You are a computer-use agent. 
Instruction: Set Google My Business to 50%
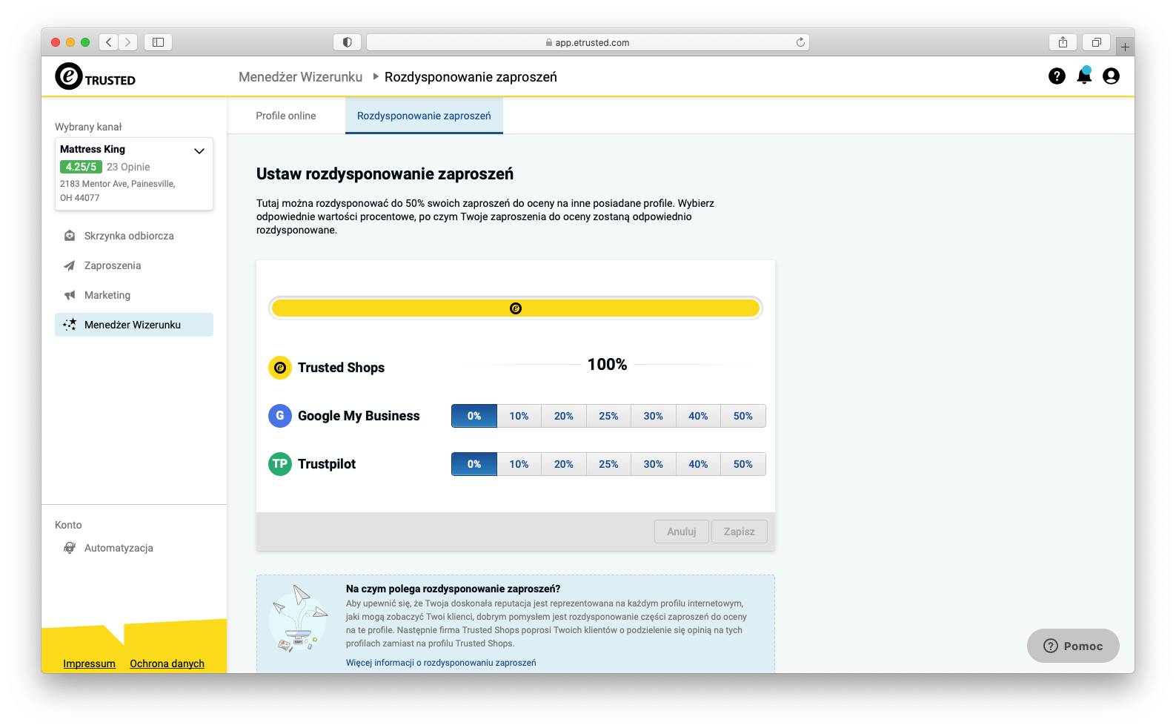[x=743, y=416]
